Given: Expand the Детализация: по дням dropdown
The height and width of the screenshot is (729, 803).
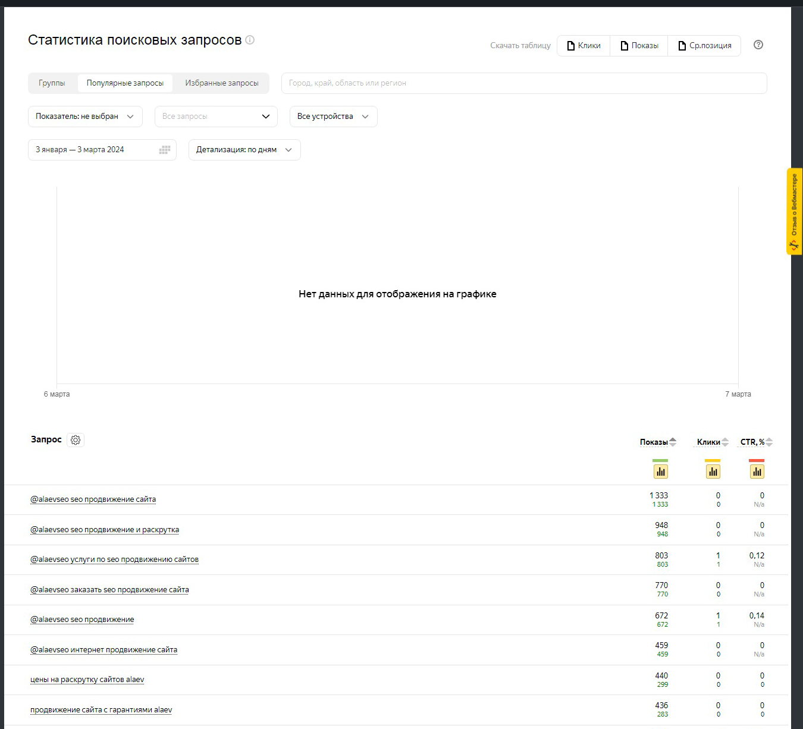Looking at the screenshot, I should pos(244,150).
